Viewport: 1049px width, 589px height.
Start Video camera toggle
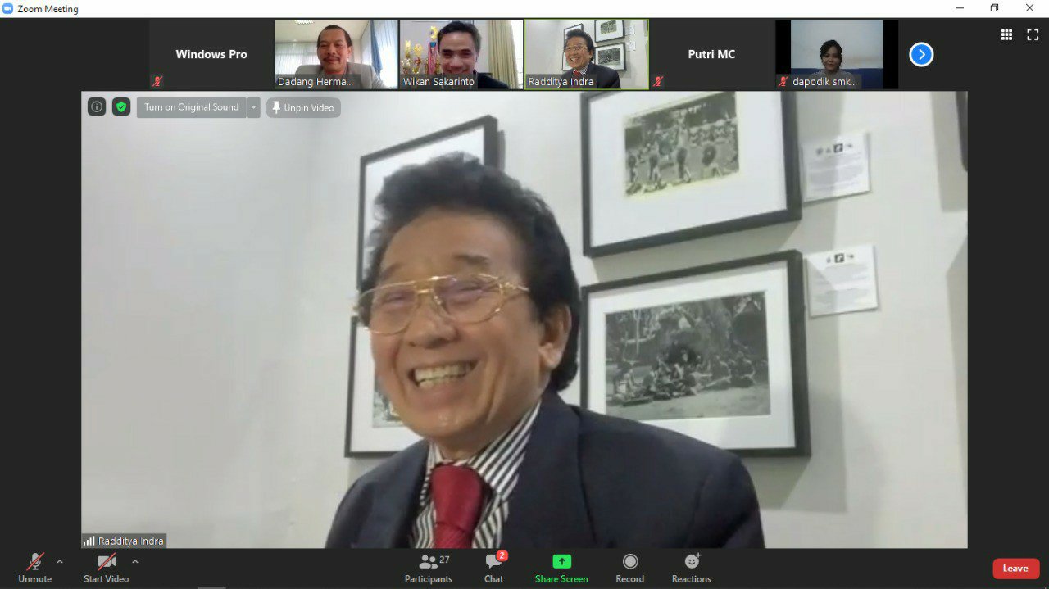106,568
